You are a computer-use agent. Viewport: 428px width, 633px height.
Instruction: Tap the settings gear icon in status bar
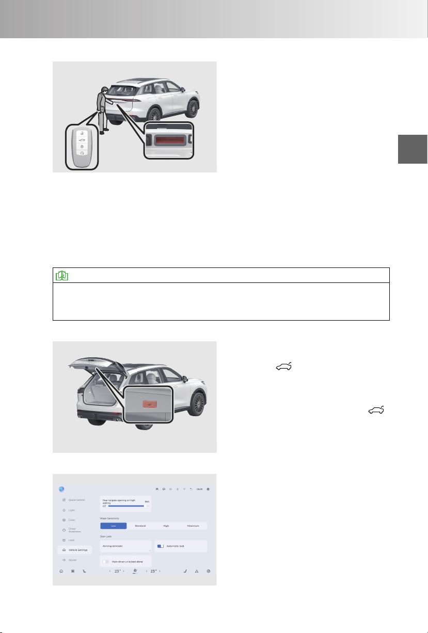[208, 488]
